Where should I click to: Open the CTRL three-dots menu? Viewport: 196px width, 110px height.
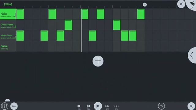click(116, 107)
